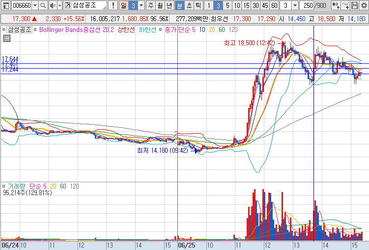Select 일 daily chart period
The image size is (369, 250).
tap(123, 5)
